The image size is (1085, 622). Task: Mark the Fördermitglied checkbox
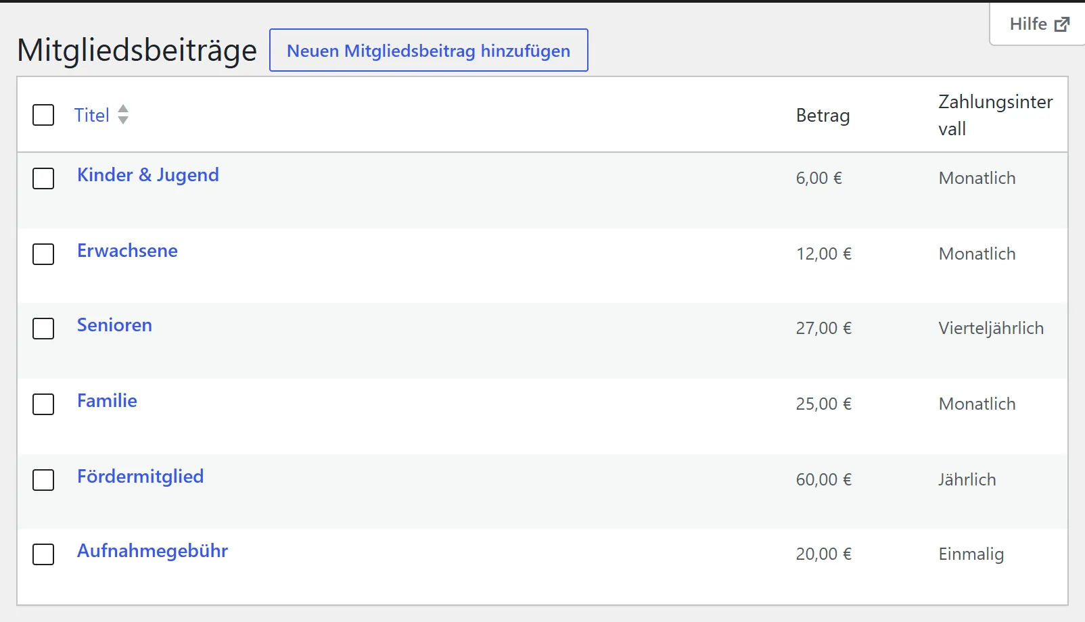coord(43,480)
